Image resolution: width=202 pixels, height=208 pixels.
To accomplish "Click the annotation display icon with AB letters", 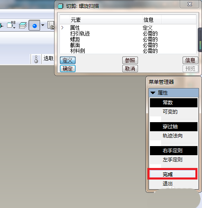I will (x=11, y=25).
